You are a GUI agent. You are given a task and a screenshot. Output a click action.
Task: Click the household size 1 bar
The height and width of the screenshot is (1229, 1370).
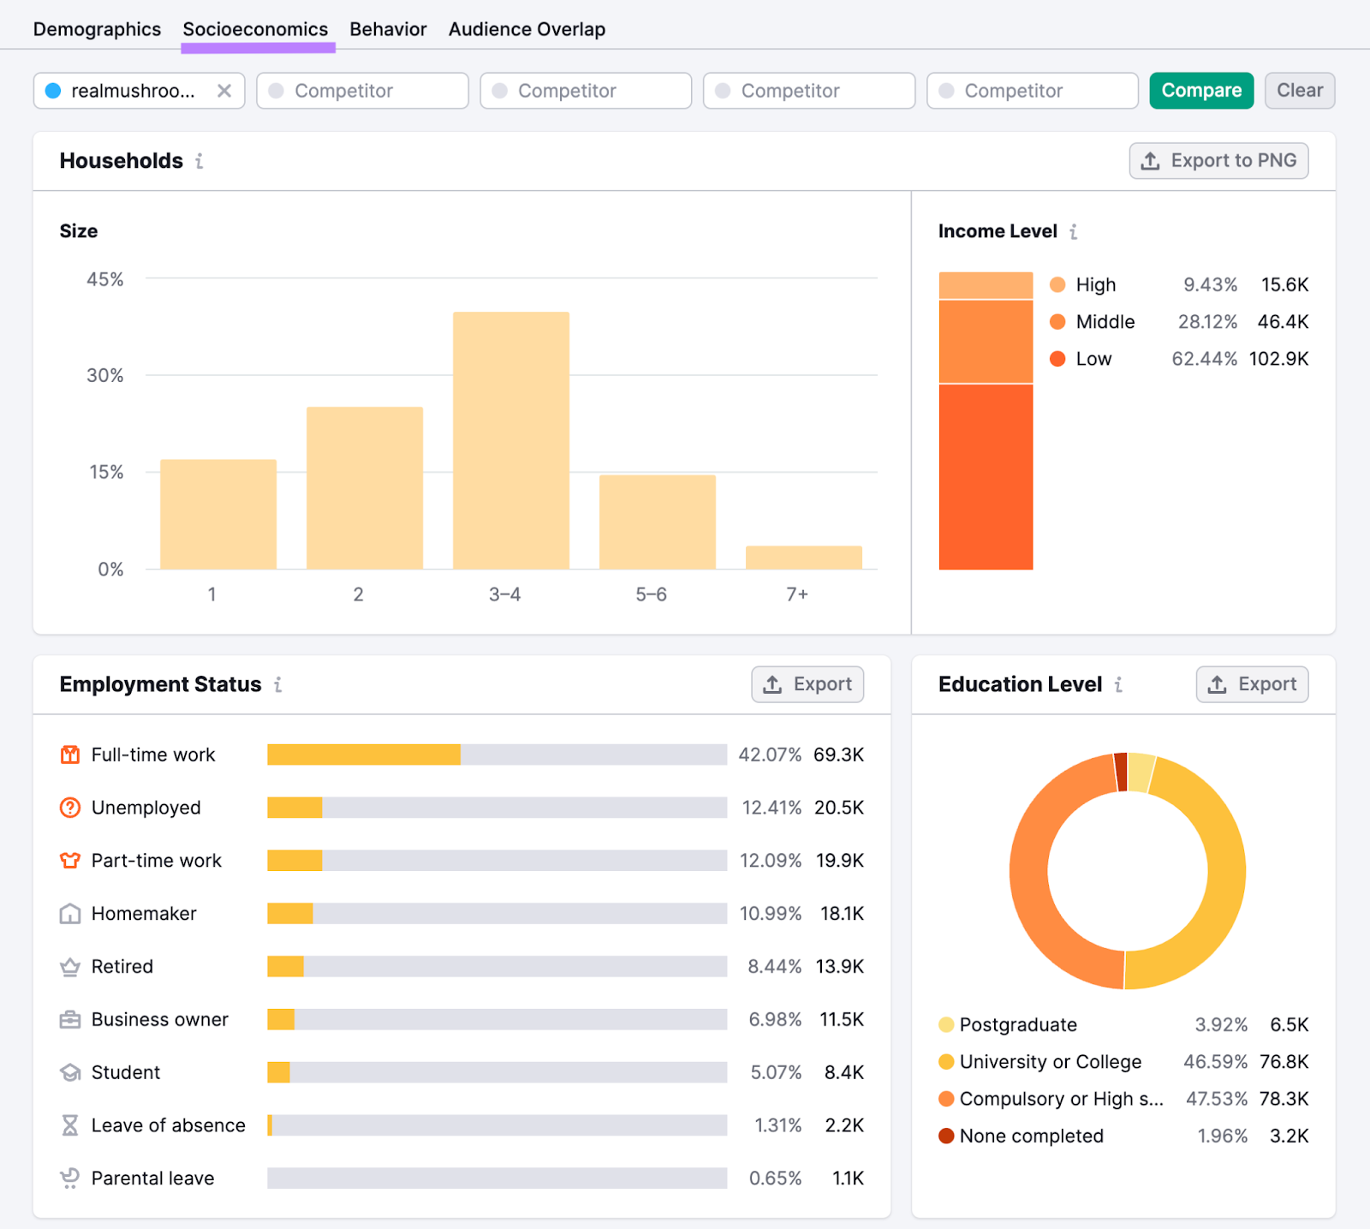click(x=218, y=515)
